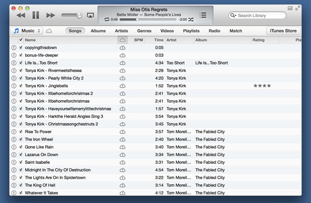Uncheck the copyingthisdown song checkbox
Viewport: 311px width, 203px height.
click(21, 47)
